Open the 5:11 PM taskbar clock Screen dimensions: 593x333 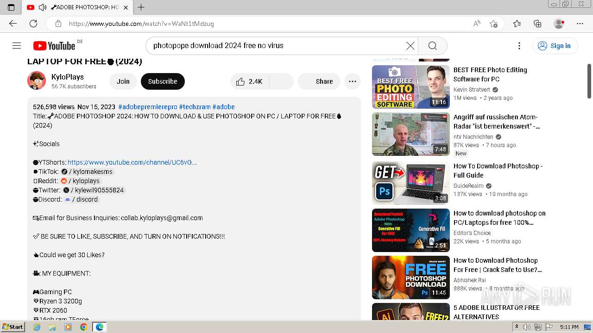(x=569, y=327)
